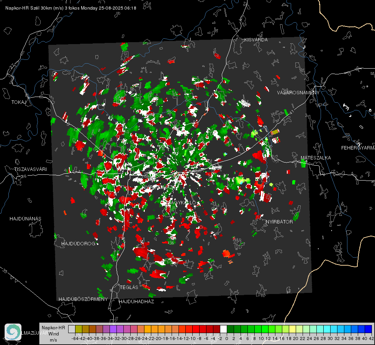Click the FEHÉRGYARMAT label at right edge
Image resolution: width=375 pixels, height=345 pixels.
358,148
